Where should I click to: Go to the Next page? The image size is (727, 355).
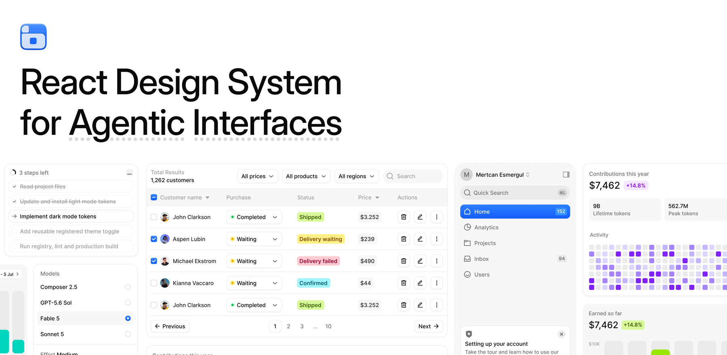[429, 326]
